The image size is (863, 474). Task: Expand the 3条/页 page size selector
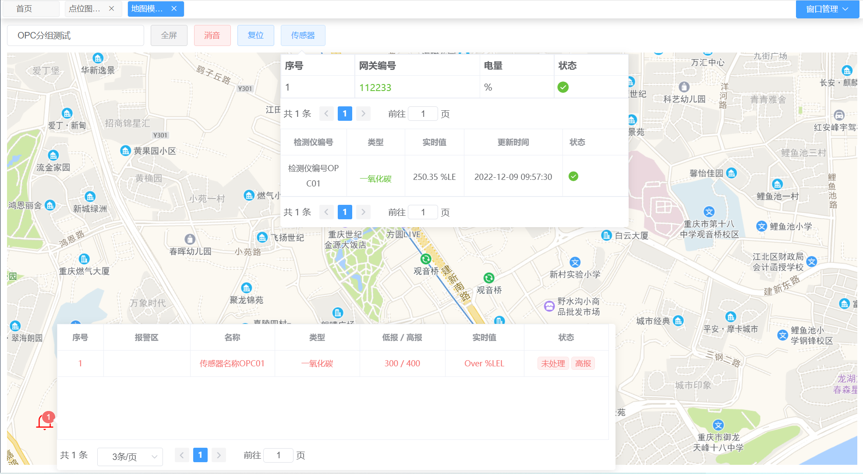click(130, 456)
